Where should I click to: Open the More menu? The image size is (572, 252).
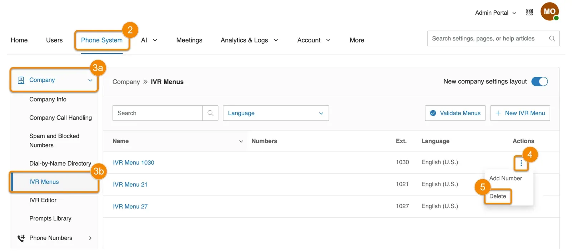(x=357, y=40)
